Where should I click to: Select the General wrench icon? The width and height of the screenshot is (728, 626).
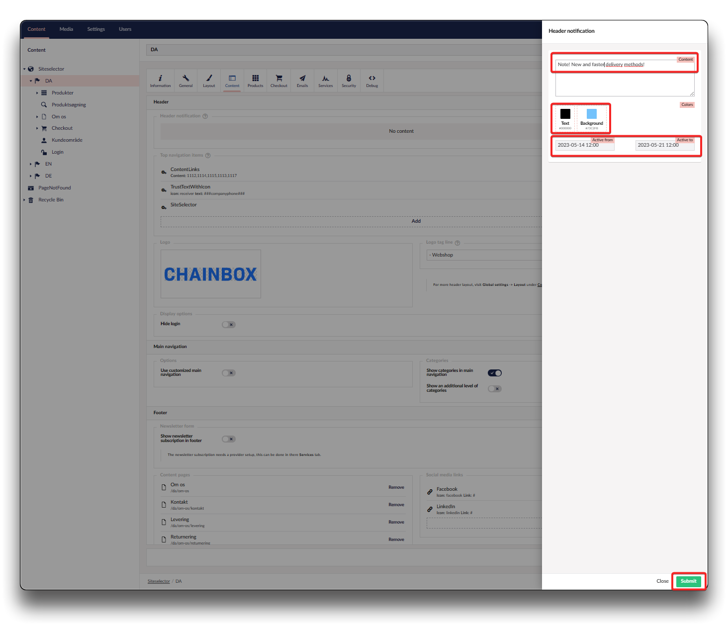pyautogui.click(x=185, y=79)
